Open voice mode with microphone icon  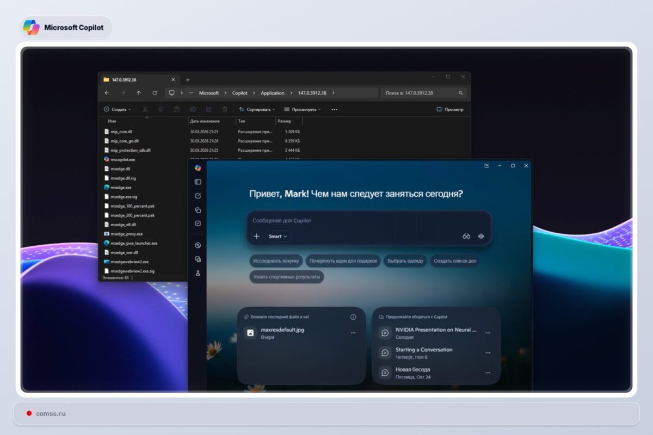(480, 237)
